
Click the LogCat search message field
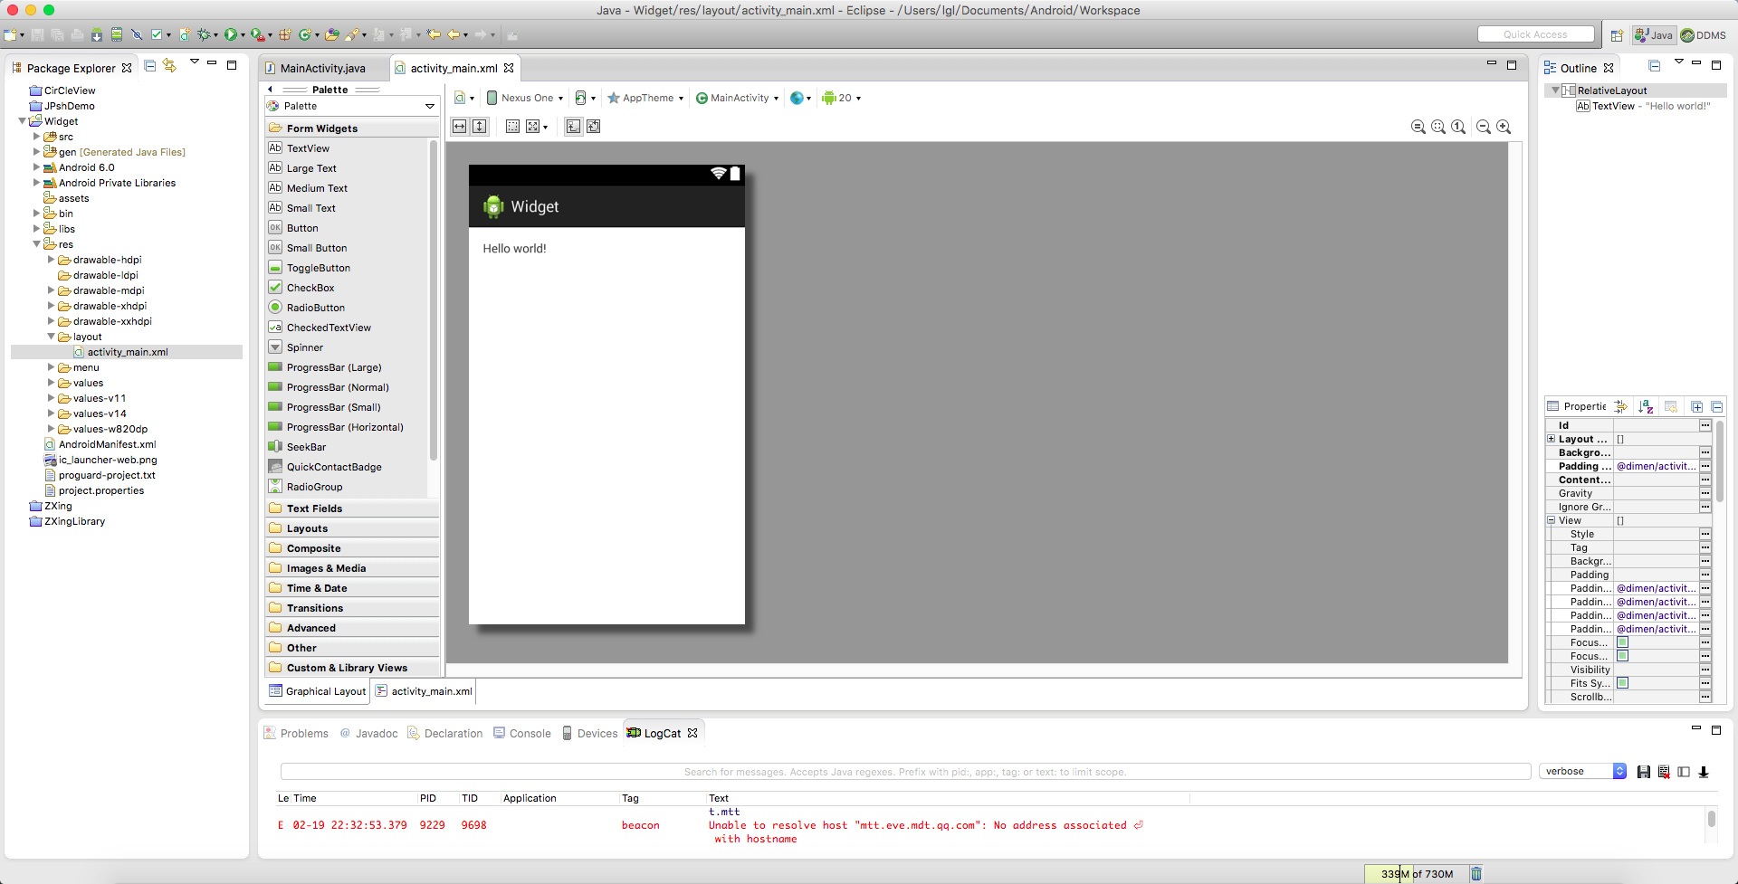(x=905, y=772)
